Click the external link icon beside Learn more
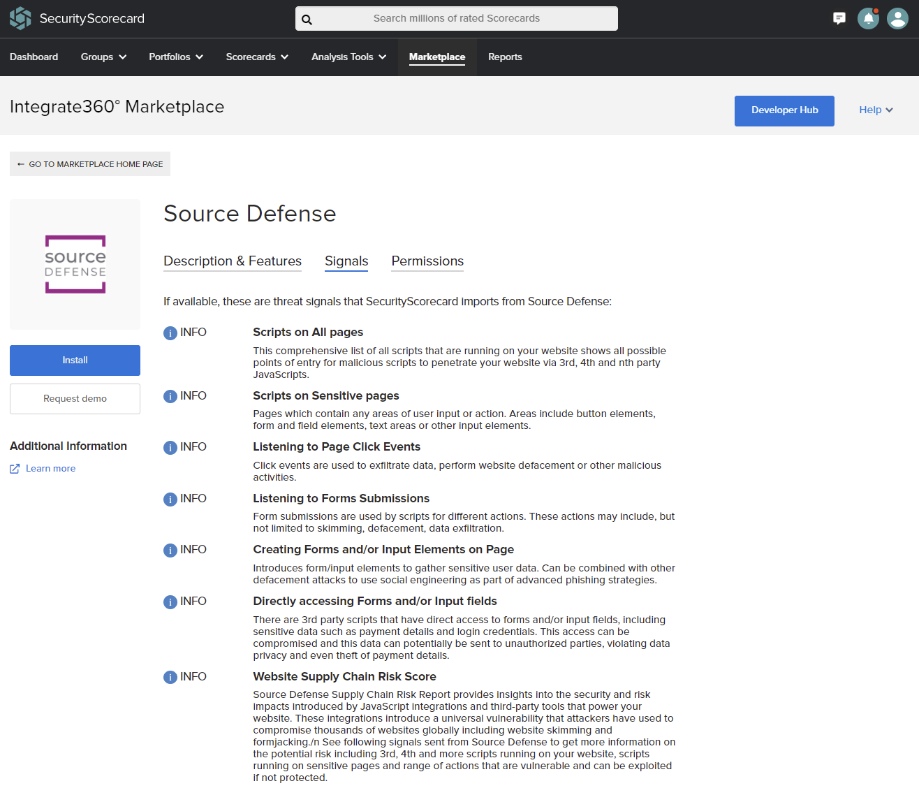This screenshot has height=809, width=919. point(14,468)
